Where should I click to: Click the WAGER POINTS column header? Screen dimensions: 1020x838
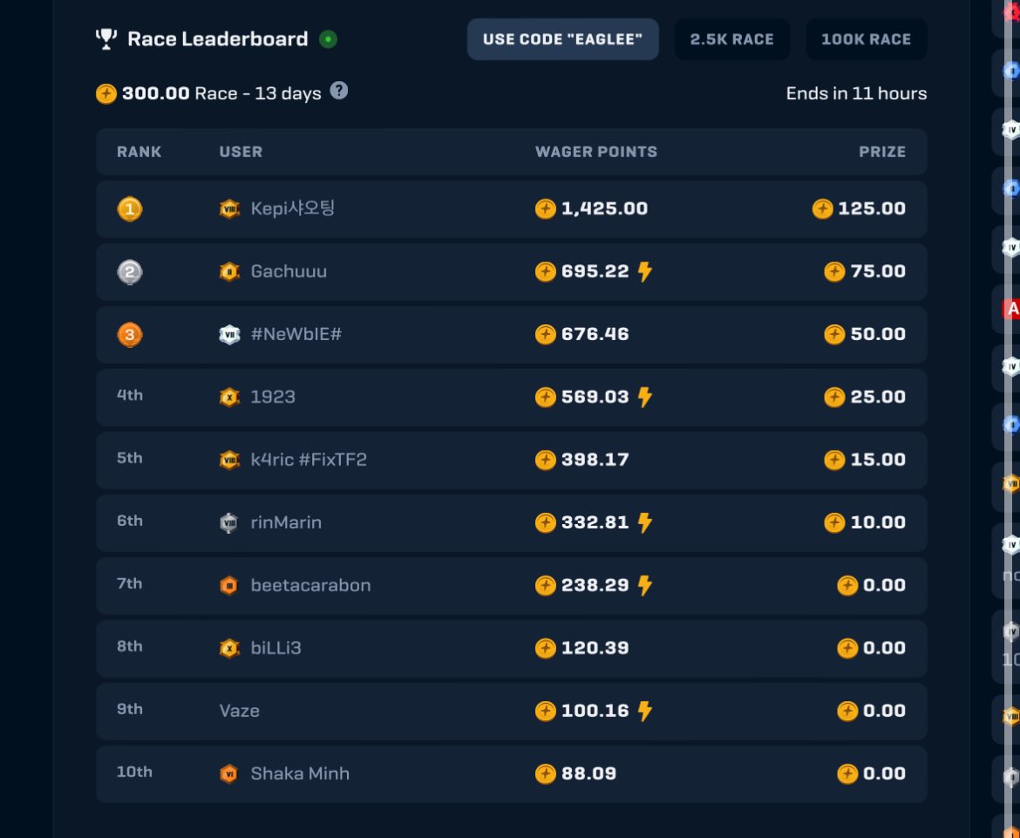pos(595,152)
